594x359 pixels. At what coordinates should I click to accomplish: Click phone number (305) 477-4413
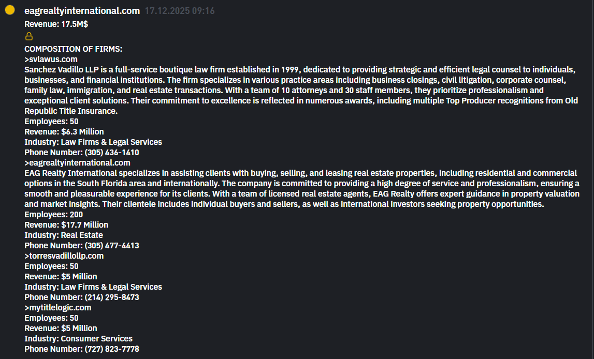click(x=111, y=246)
